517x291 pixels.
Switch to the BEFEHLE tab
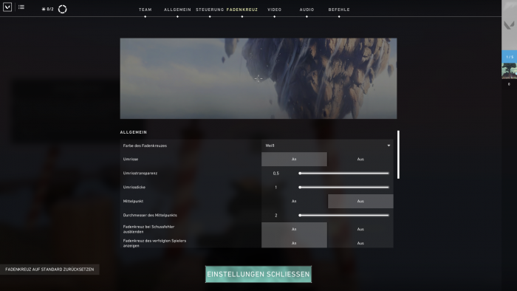(x=339, y=10)
